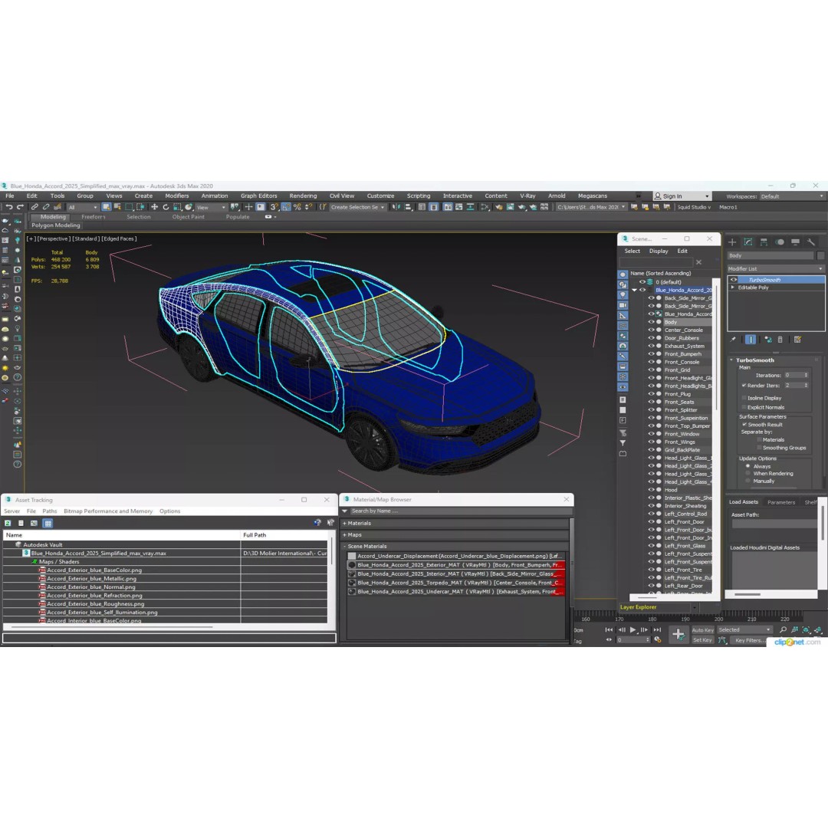The height and width of the screenshot is (828, 828).
Task: Open the Graph Editors menu
Action: coord(259,196)
